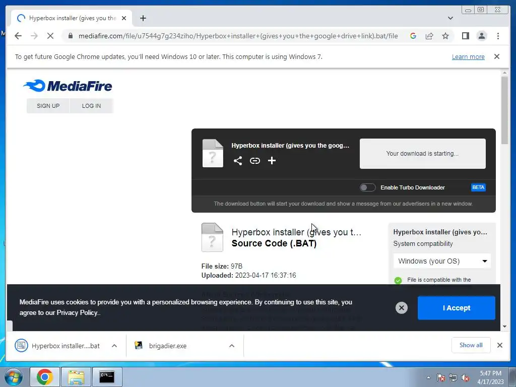The height and width of the screenshot is (387, 516).
Task: Click Chrome in the taskbar
Action: pyautogui.click(x=45, y=377)
